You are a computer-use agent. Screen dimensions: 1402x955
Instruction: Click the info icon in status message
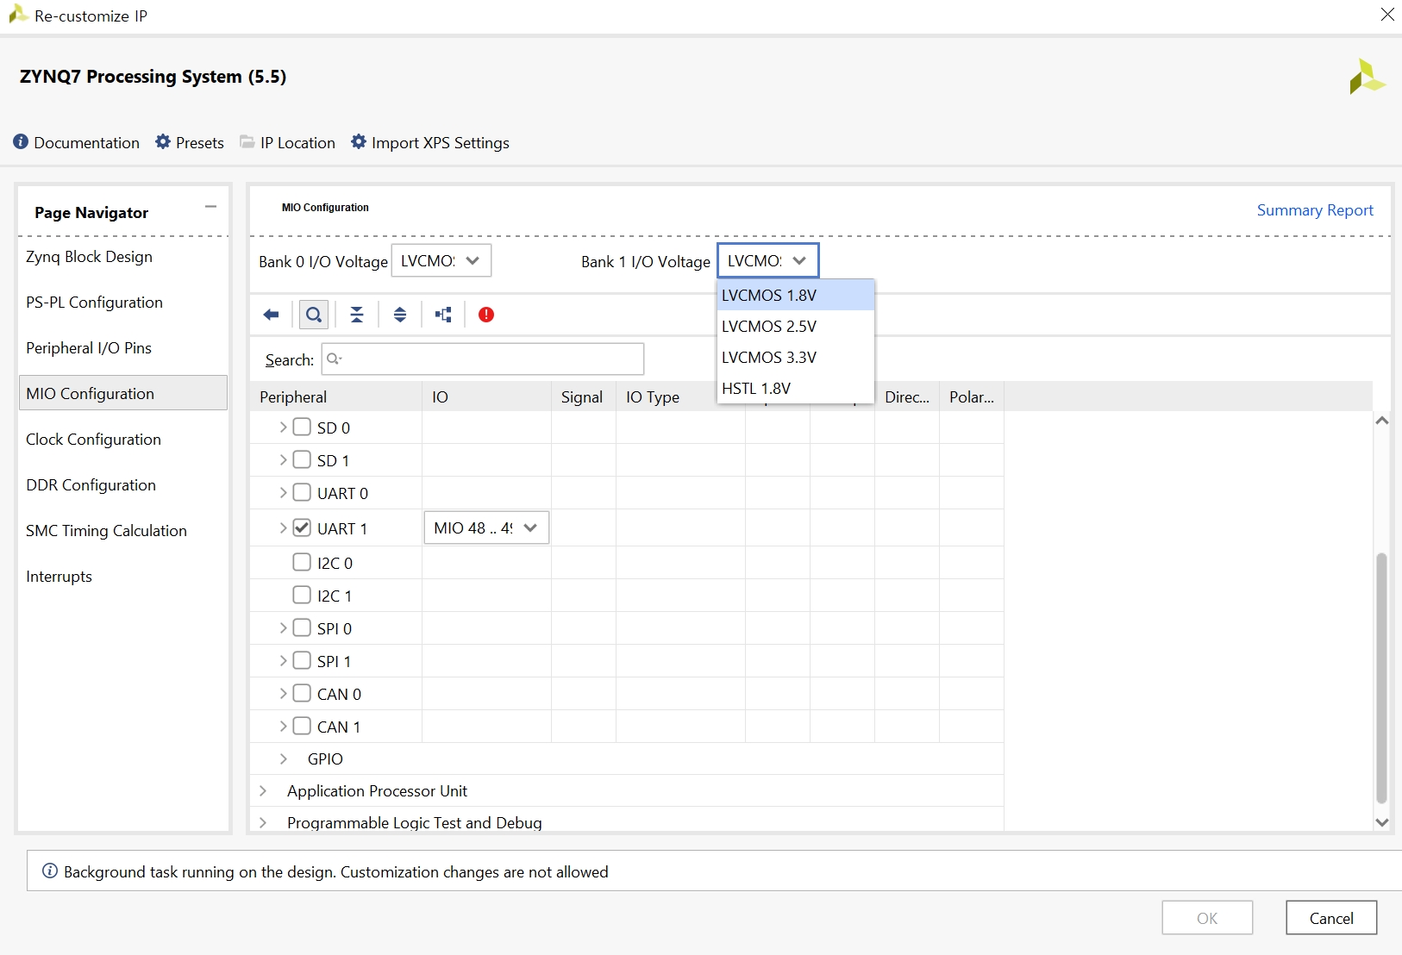coord(50,871)
